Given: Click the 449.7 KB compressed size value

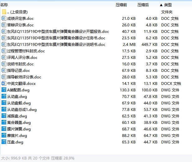Looking at the screenshot, I should coord(149,45).
